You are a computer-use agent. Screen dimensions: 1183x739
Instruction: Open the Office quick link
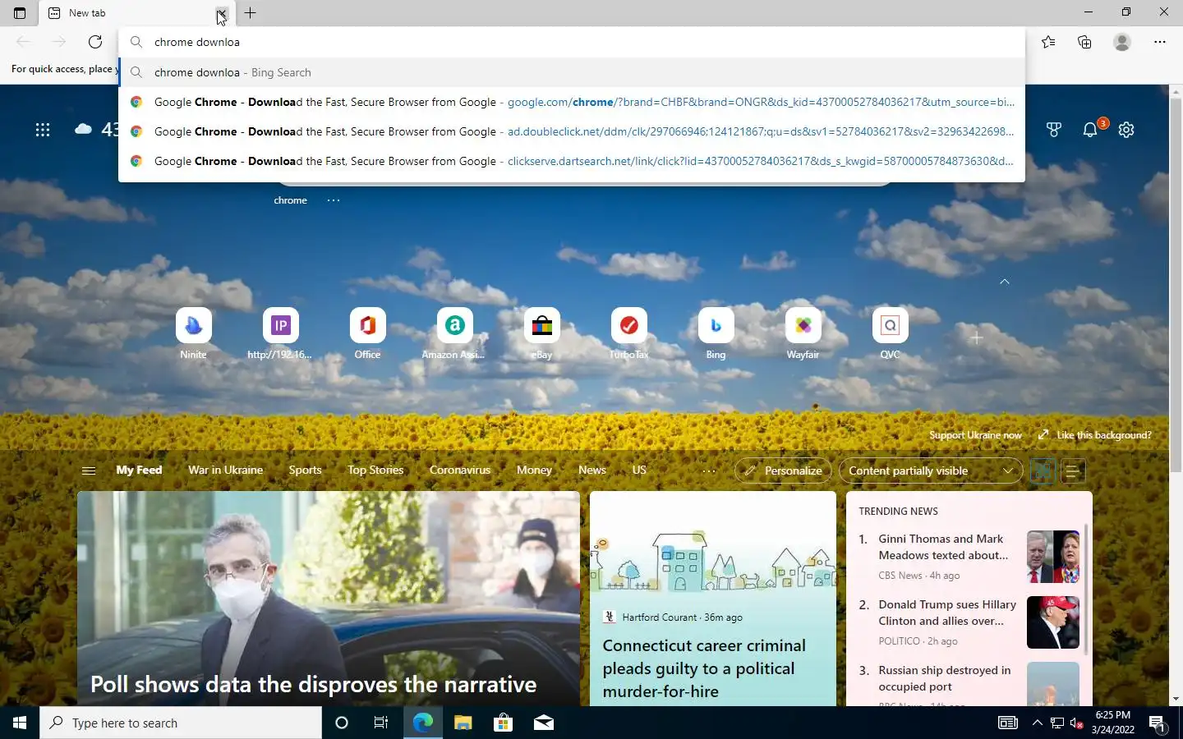click(367, 334)
